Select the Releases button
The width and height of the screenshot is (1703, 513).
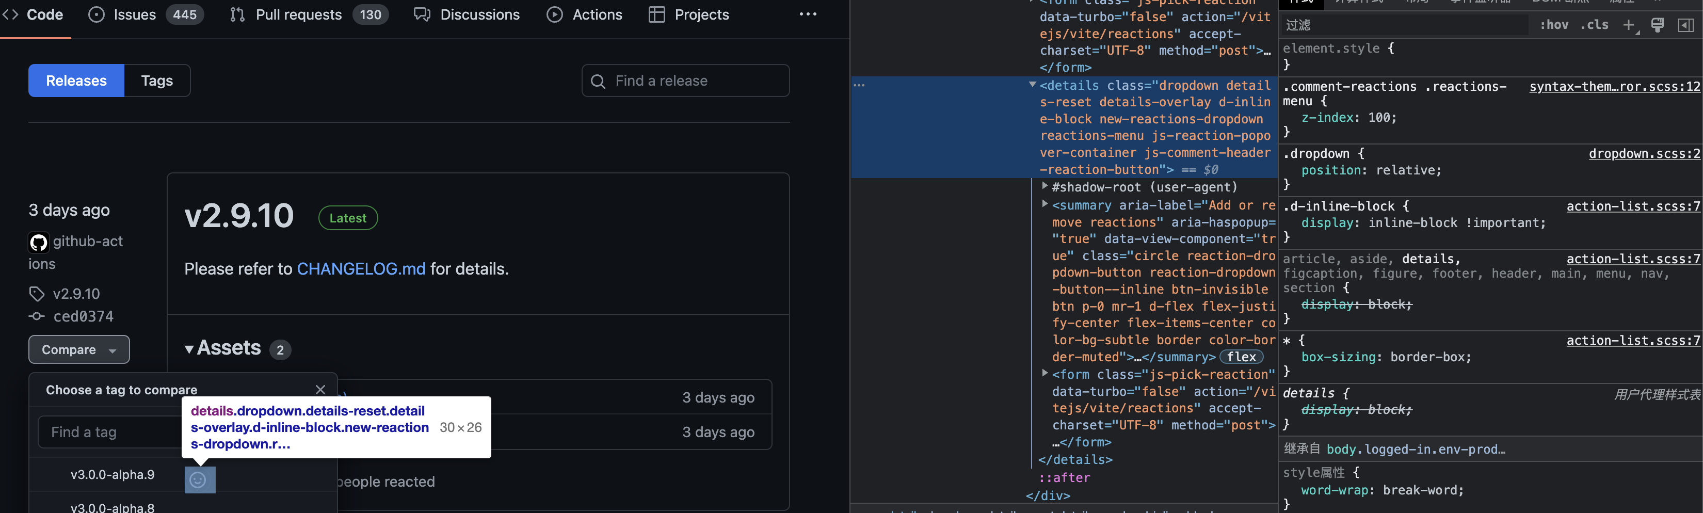(x=76, y=81)
